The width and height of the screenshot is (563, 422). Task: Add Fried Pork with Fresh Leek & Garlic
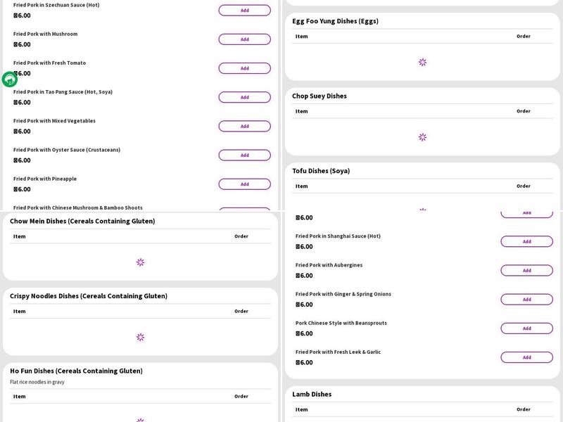(x=526, y=357)
